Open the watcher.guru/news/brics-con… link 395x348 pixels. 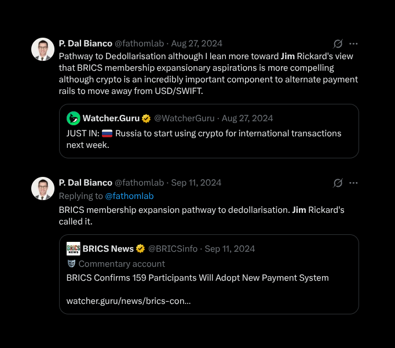(129, 301)
